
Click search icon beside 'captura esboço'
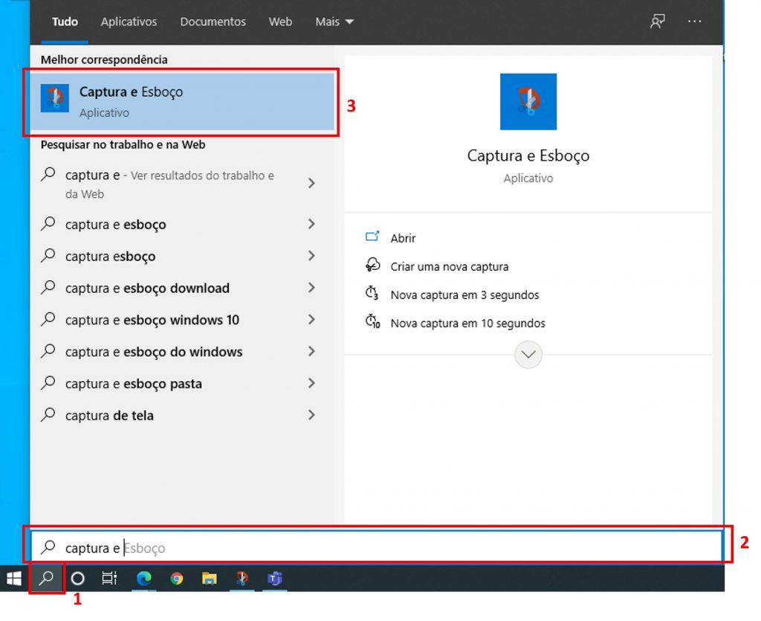coord(48,255)
